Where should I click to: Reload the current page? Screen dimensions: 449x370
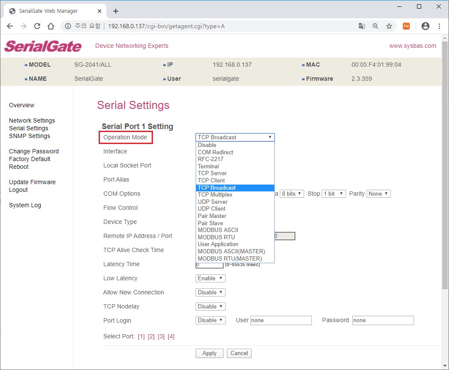pyautogui.click(x=37, y=26)
